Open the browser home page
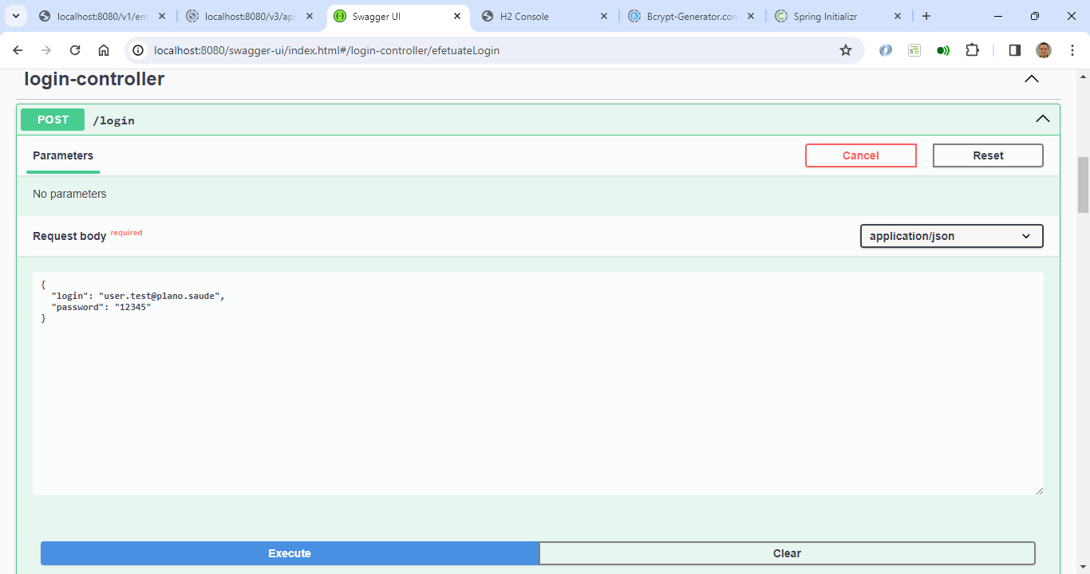1090x574 pixels. pyautogui.click(x=104, y=50)
